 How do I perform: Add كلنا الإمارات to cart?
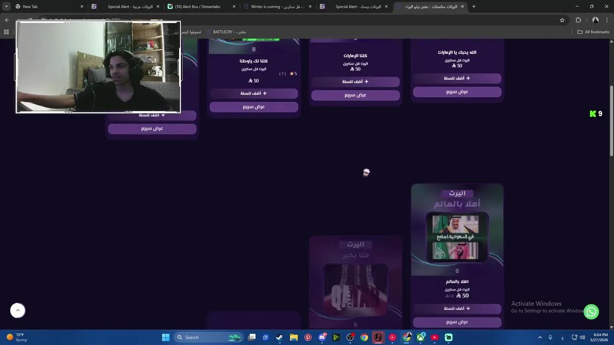point(355,81)
